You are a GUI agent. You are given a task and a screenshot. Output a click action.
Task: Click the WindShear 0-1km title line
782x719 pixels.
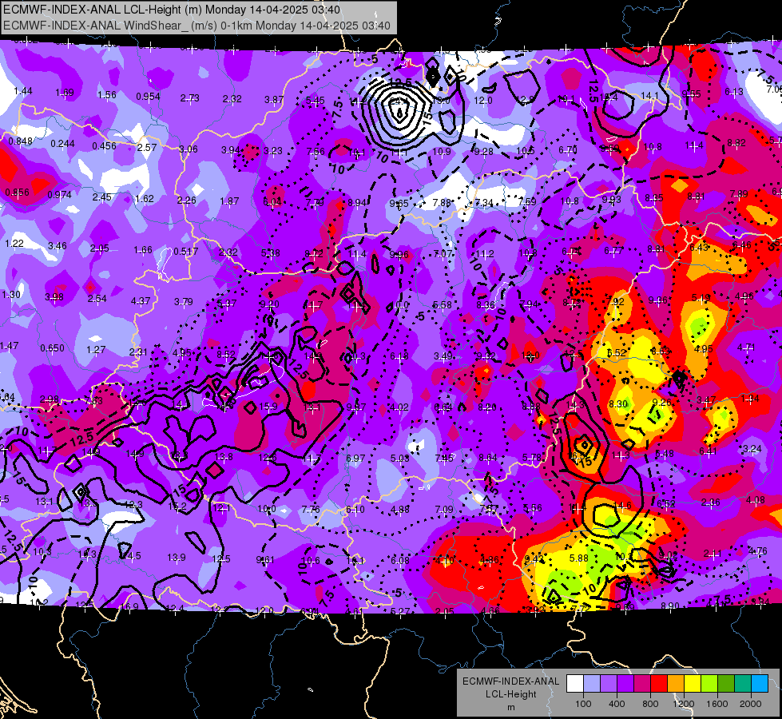(196, 26)
